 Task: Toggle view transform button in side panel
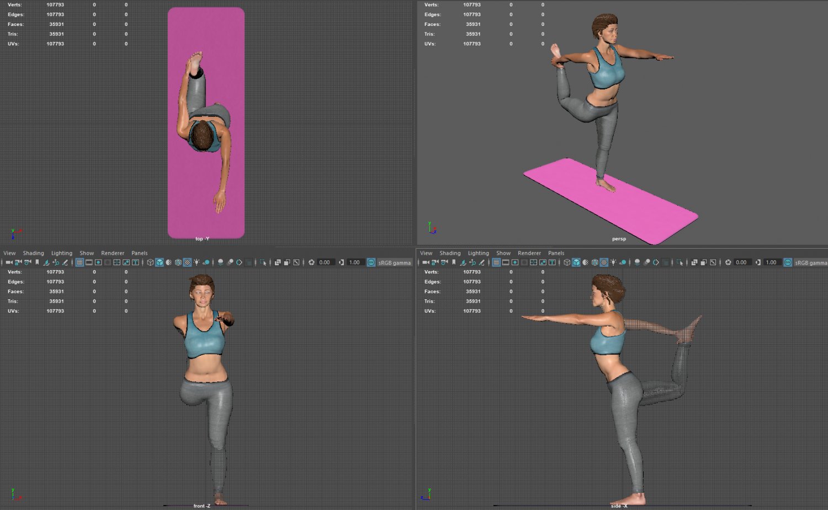point(788,262)
